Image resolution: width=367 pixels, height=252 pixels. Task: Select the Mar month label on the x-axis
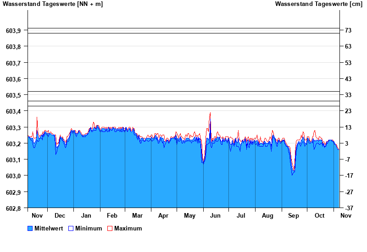pos(137,215)
